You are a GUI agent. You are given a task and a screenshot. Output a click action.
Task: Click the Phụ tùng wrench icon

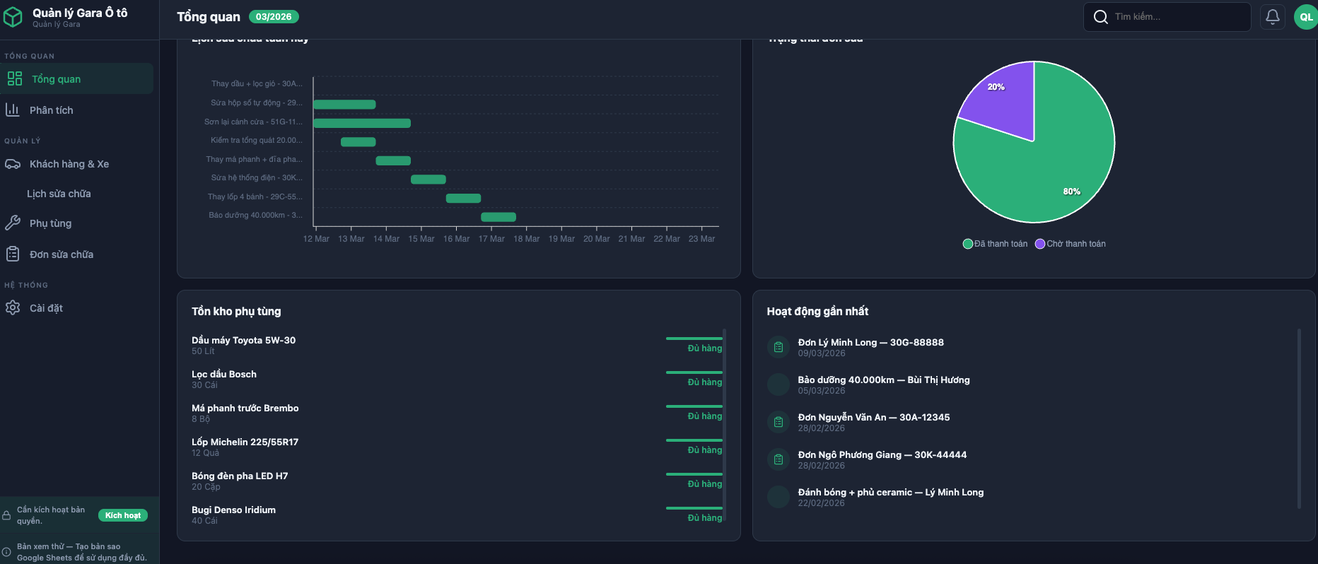tap(13, 223)
